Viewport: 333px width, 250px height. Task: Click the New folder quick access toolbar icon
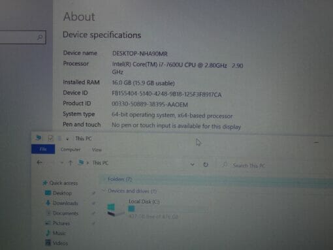click(59, 138)
